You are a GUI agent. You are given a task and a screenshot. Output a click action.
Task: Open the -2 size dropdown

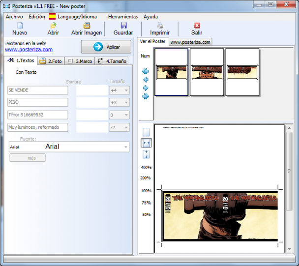point(126,127)
